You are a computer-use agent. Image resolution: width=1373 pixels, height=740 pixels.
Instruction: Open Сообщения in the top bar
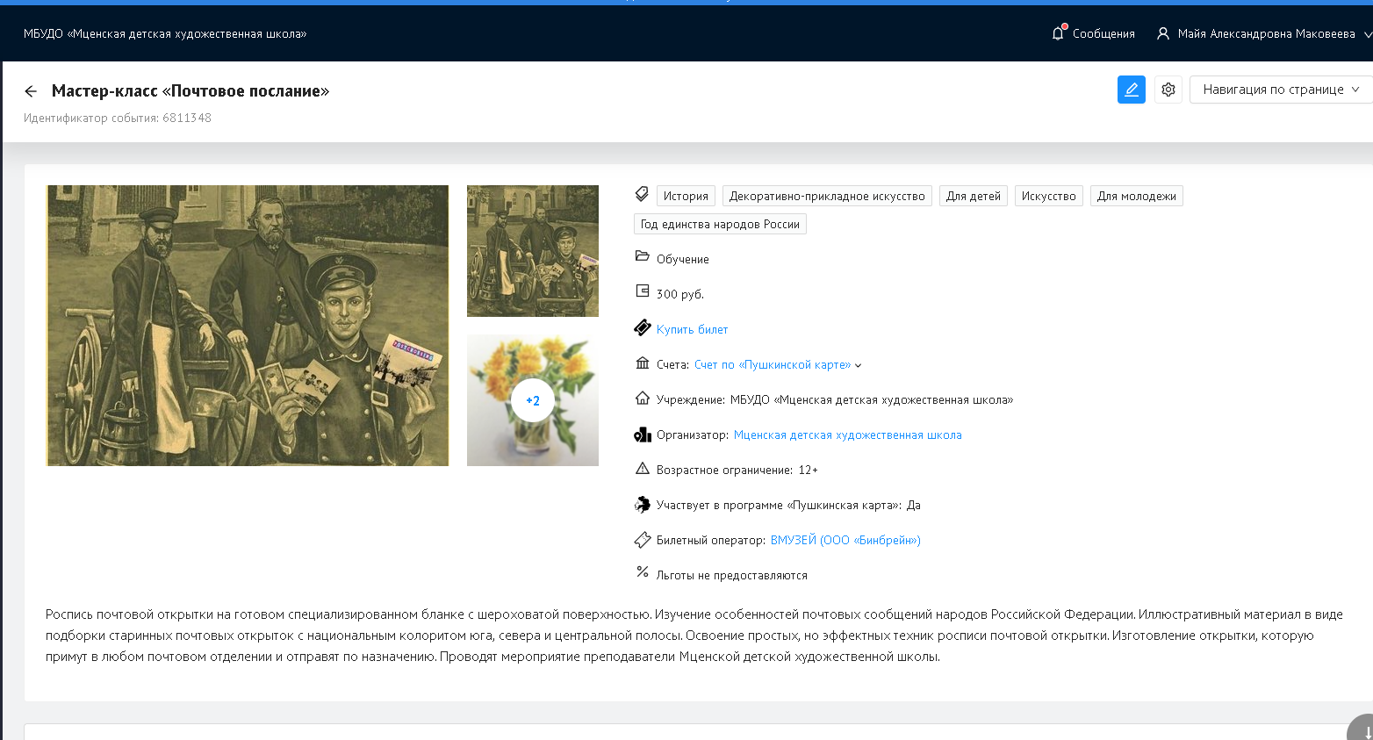coord(1103,33)
